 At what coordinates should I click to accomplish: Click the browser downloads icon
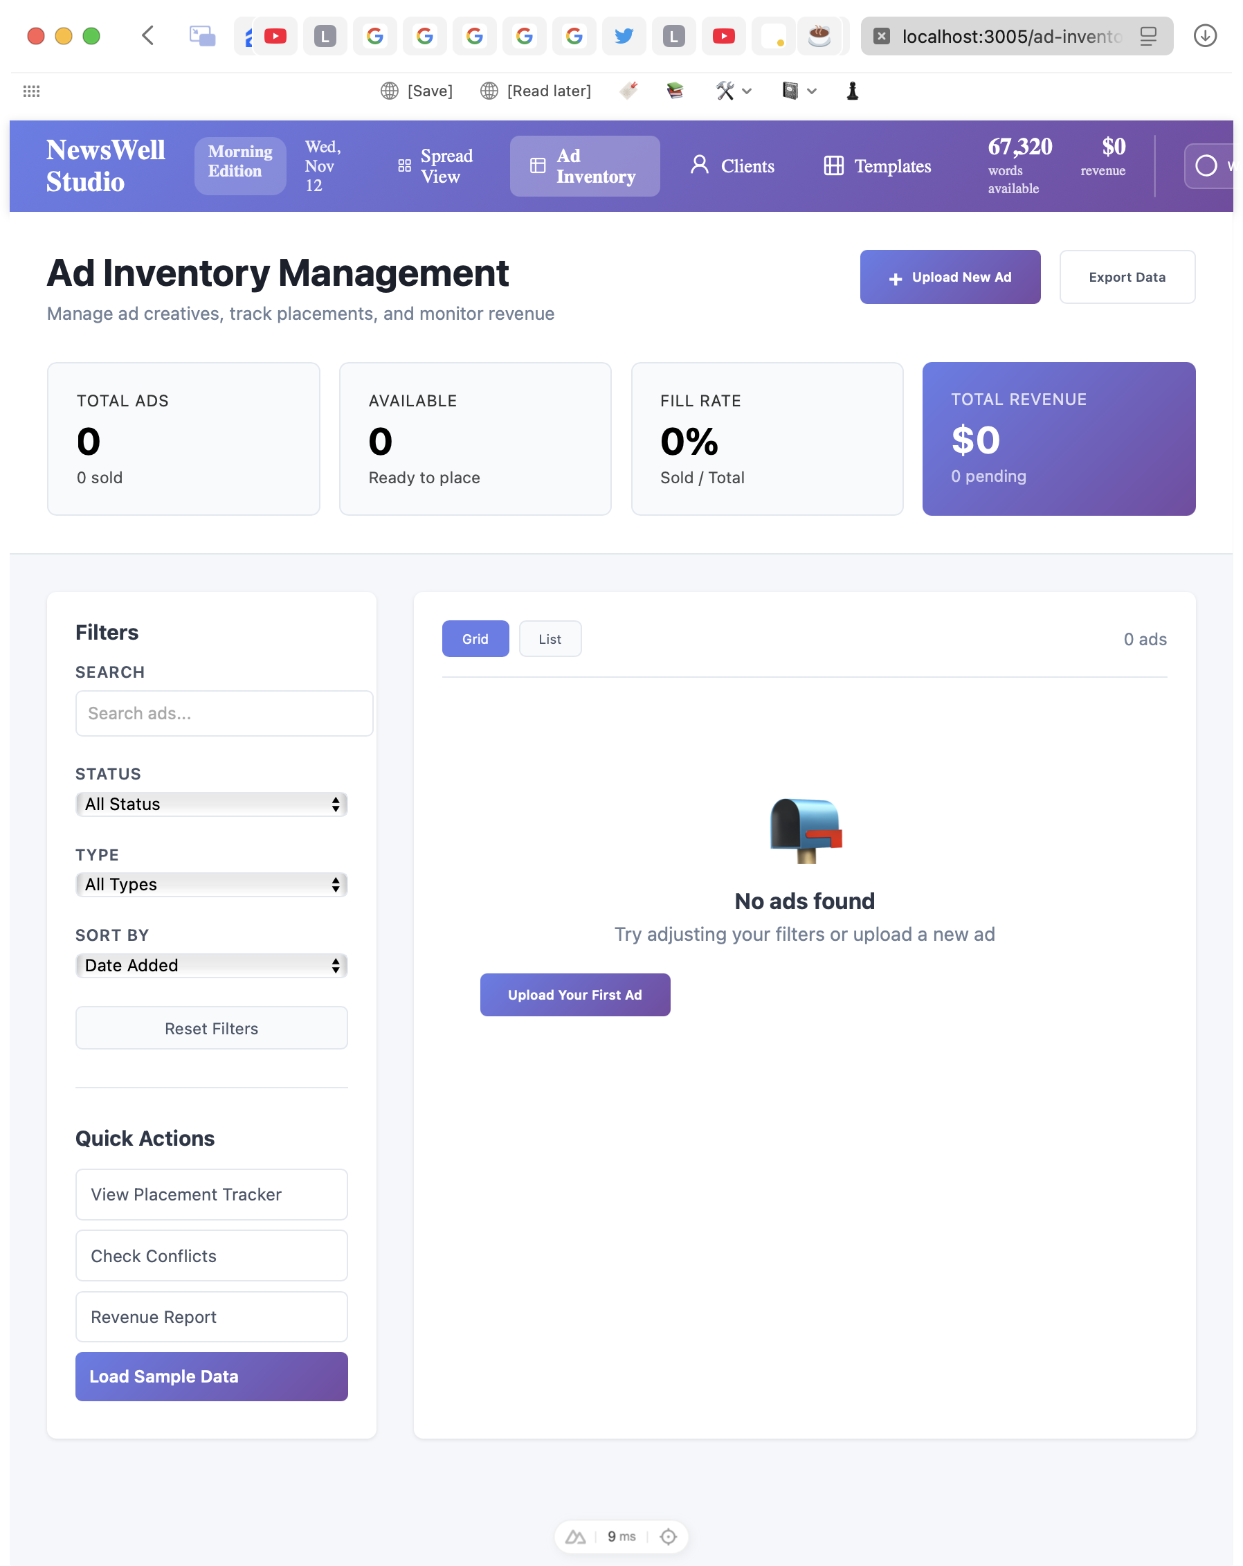coord(1204,35)
